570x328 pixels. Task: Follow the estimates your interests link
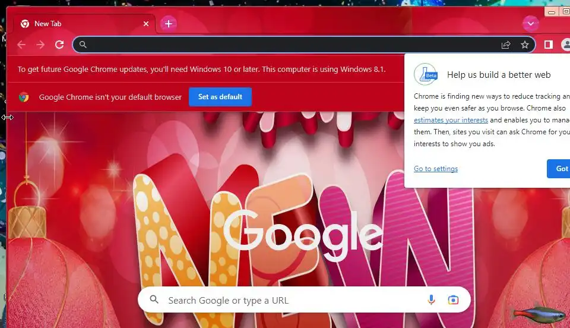pos(451,120)
